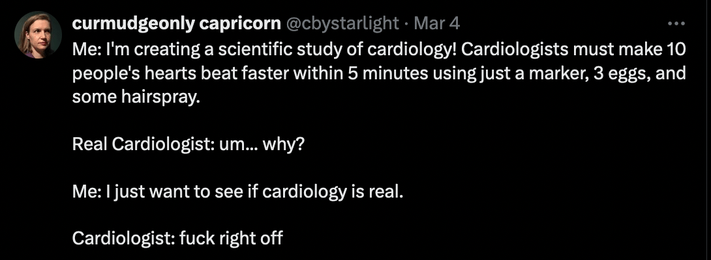The image size is (711, 260).
Task: Open the tweet via Mar 4 timestamp
Action: (x=437, y=23)
